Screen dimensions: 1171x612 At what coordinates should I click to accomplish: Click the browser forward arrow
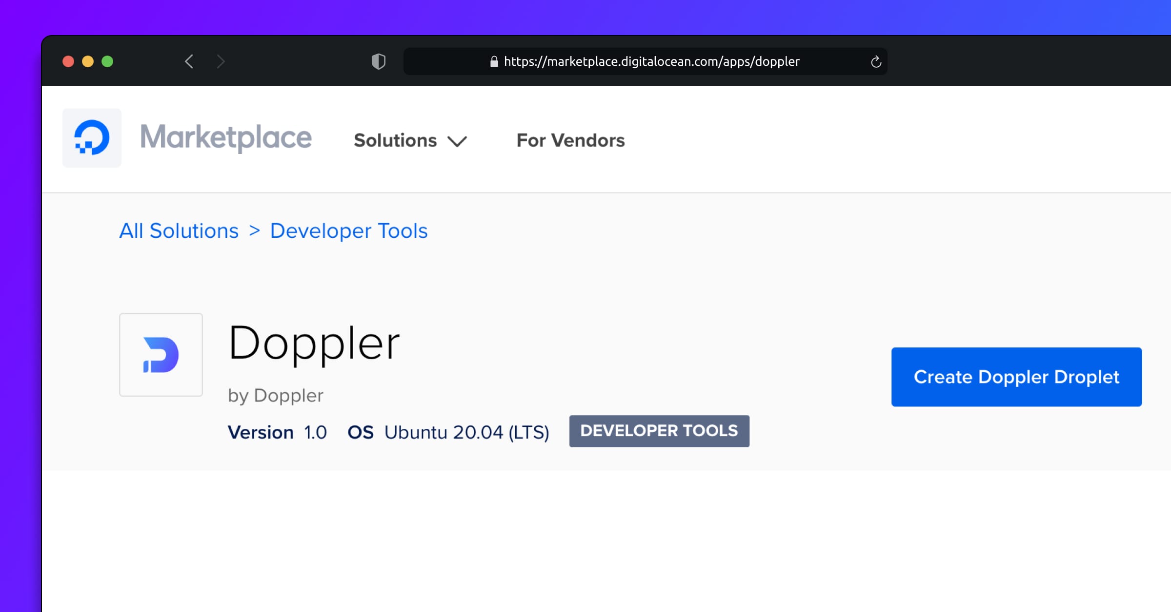point(221,61)
